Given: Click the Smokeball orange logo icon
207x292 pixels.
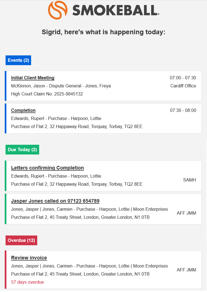Looking at the screenshot, I should [x=58, y=10].
